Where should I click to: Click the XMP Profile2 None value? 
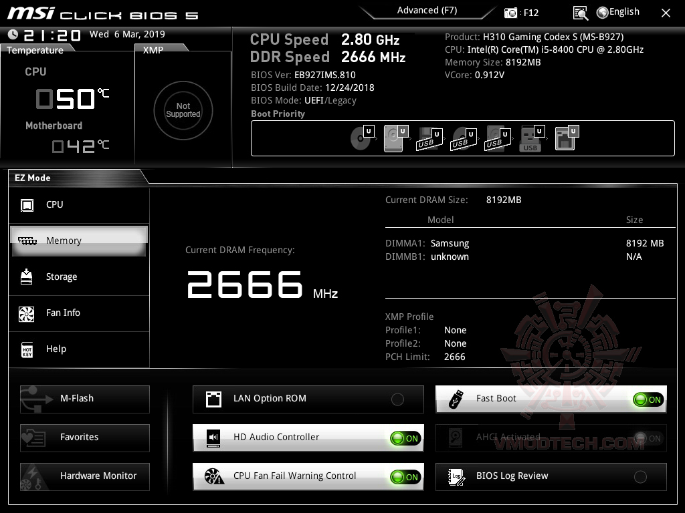click(455, 343)
